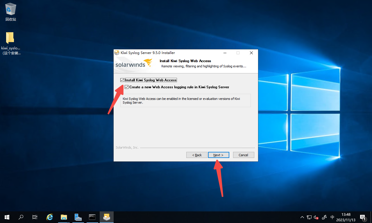Open taskbar search magnifier
Image resolution: width=372 pixels, height=223 pixels.
(21, 217)
